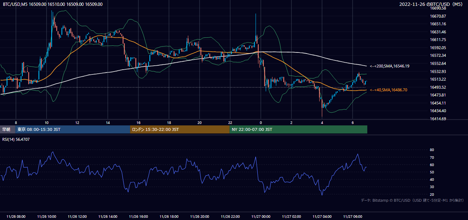Image resolution: width=468 pixels, height=220 pixels.
Task: Click the 東京 08:00-15:30 JST session bar
Action: (x=73, y=129)
